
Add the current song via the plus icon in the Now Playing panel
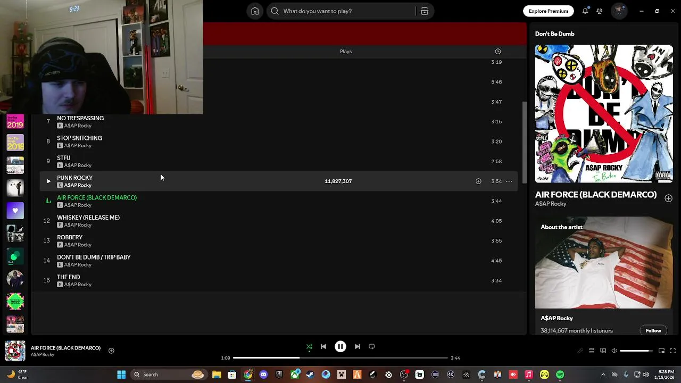[x=668, y=198]
